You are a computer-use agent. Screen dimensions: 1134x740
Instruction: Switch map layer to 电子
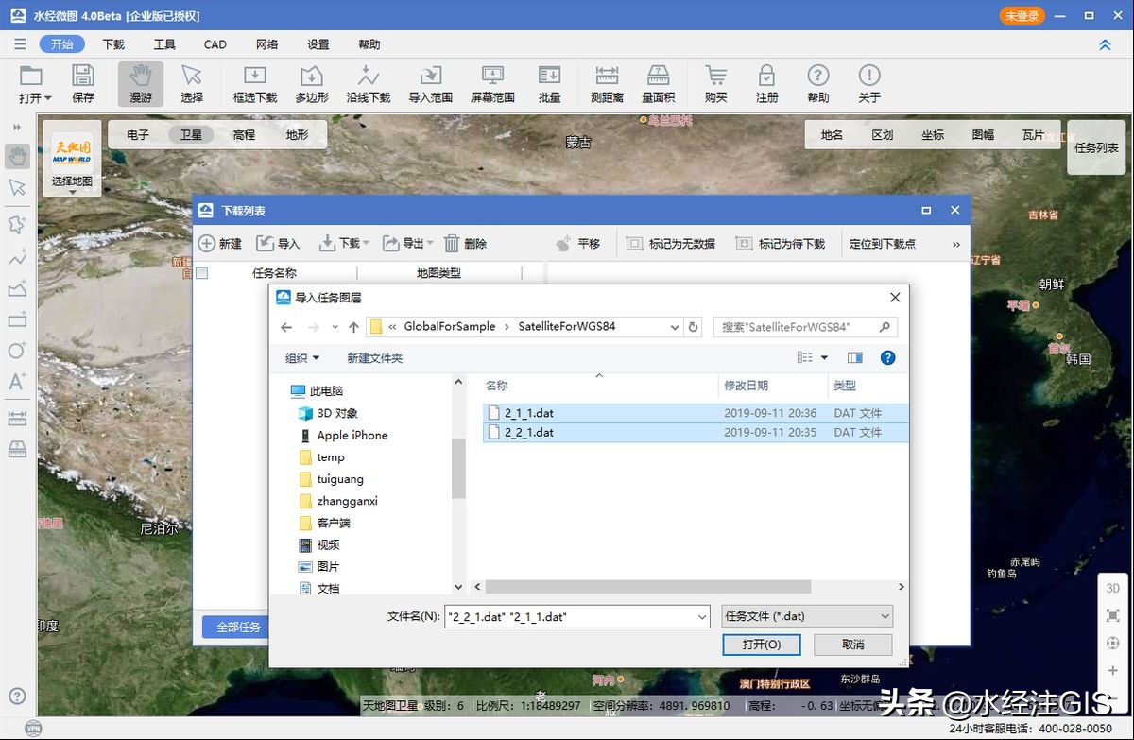[138, 135]
